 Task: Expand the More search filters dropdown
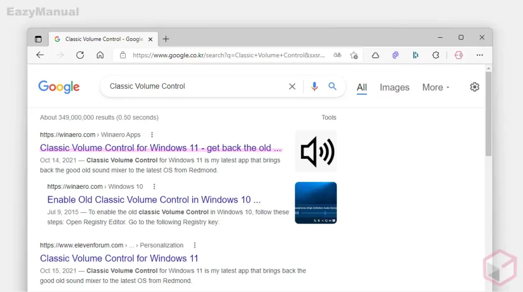(x=436, y=87)
